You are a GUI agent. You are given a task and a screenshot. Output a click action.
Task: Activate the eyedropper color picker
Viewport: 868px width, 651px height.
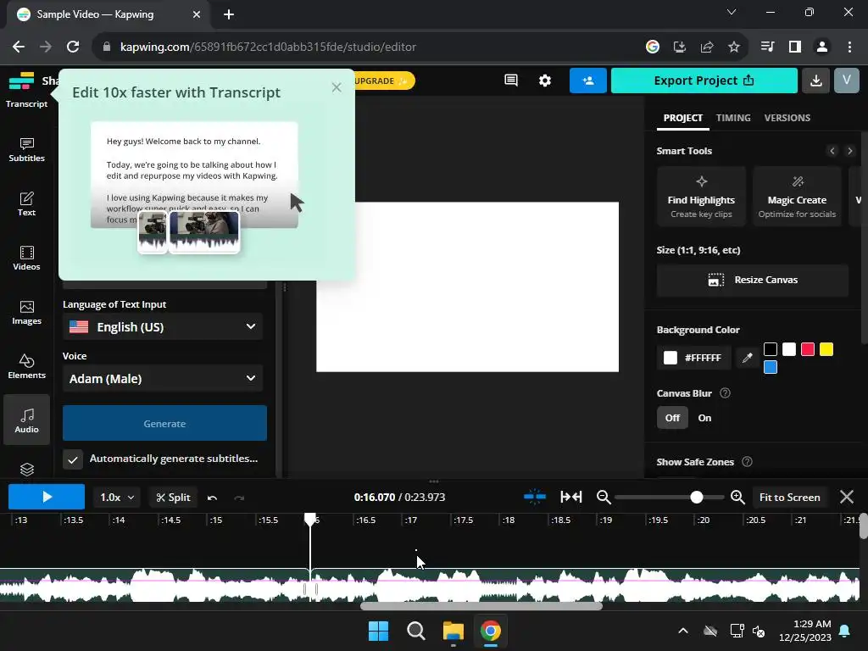point(748,358)
